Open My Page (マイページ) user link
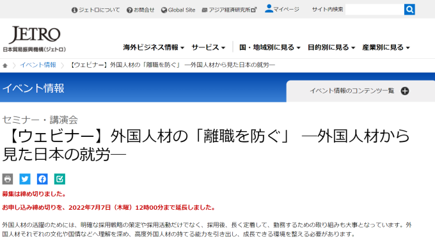 [x=282, y=9]
